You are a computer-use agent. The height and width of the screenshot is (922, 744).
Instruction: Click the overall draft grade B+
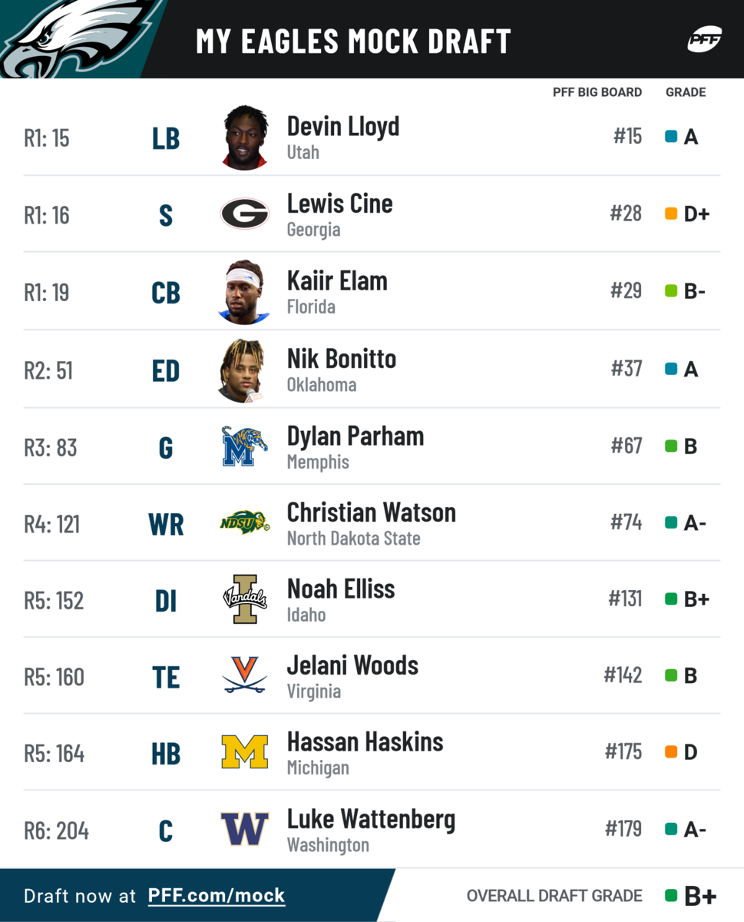(700, 896)
